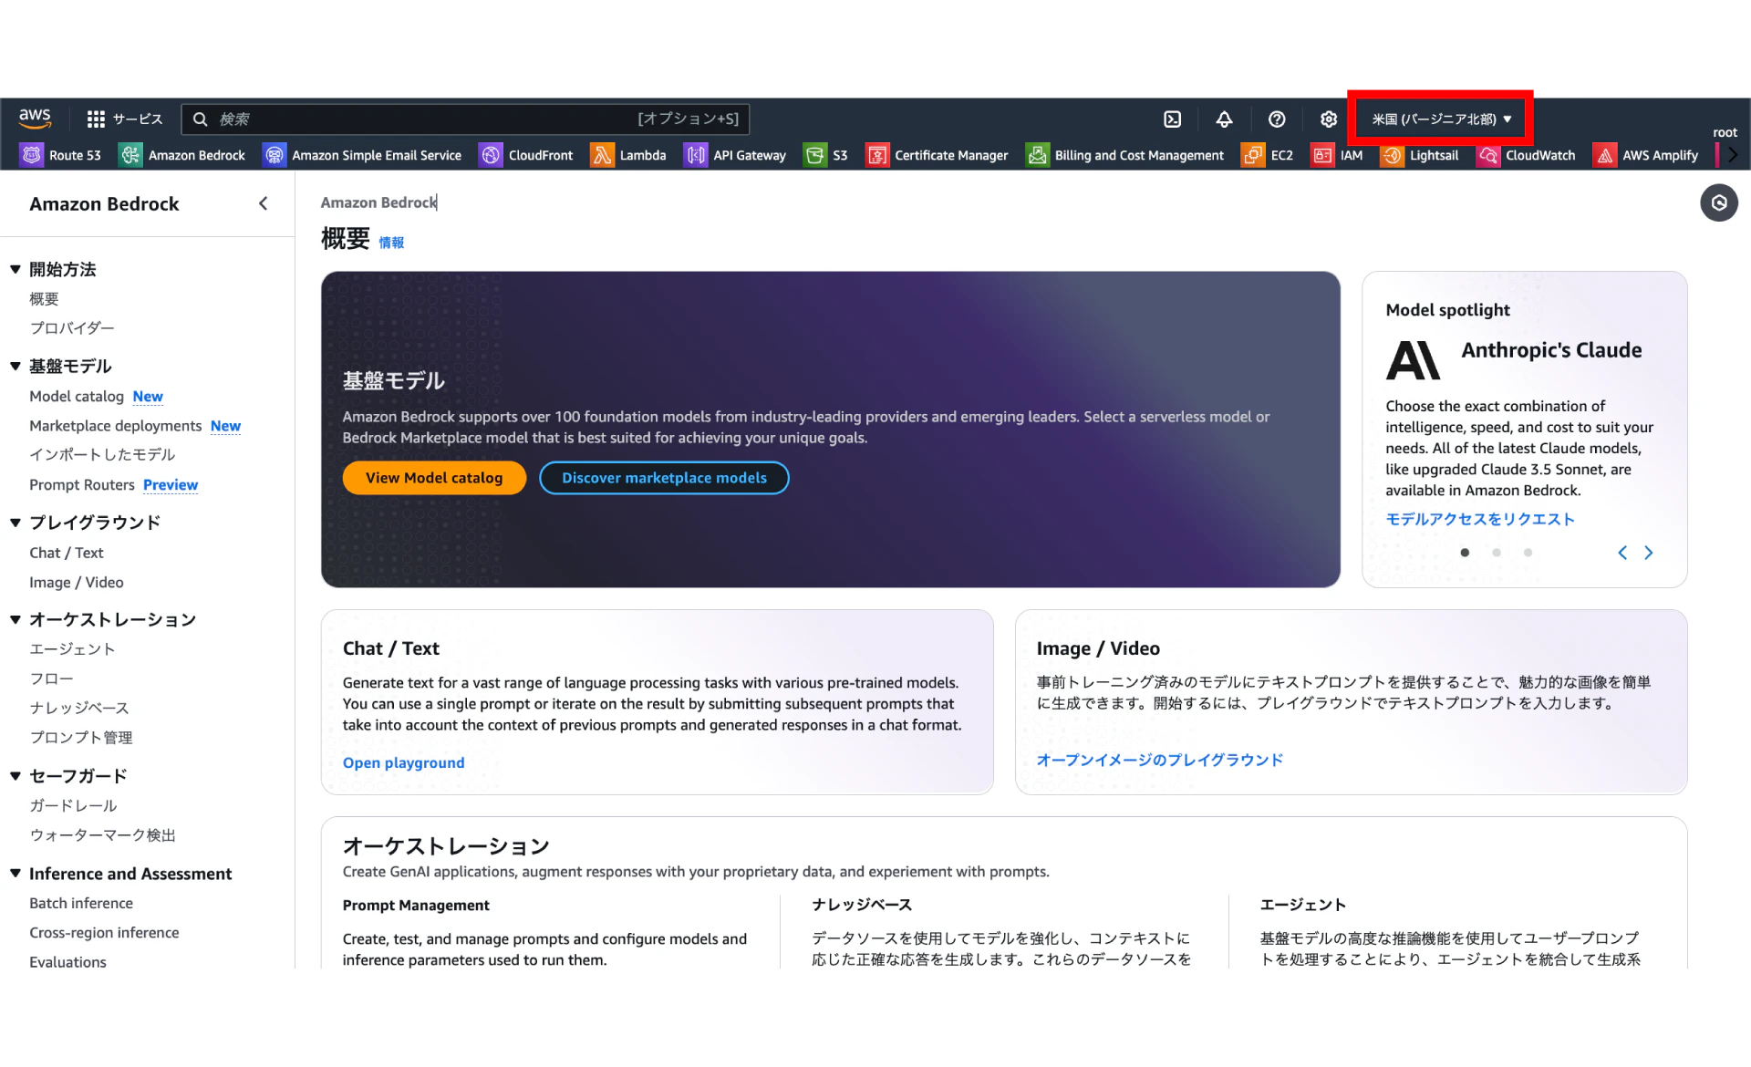
Task: Open エージェント in the sidebar
Action: point(72,649)
